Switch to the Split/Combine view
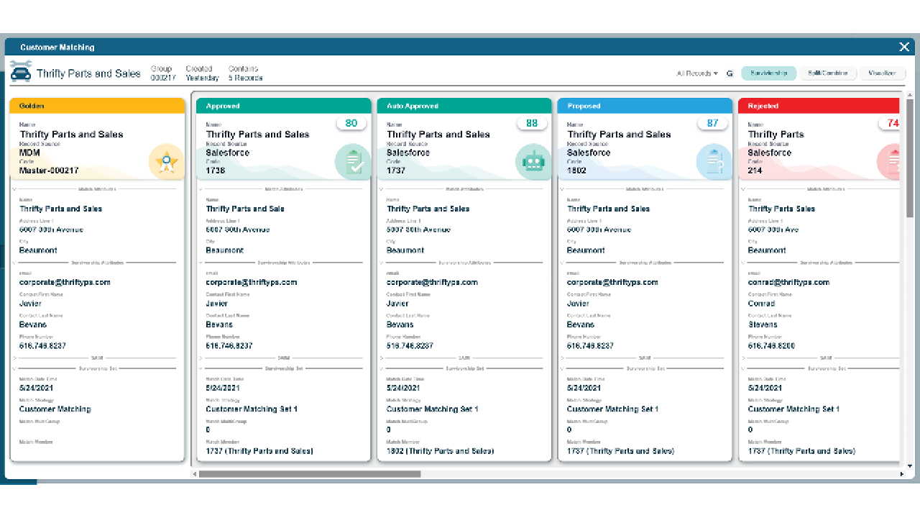This screenshot has height=518, width=920. click(x=828, y=73)
